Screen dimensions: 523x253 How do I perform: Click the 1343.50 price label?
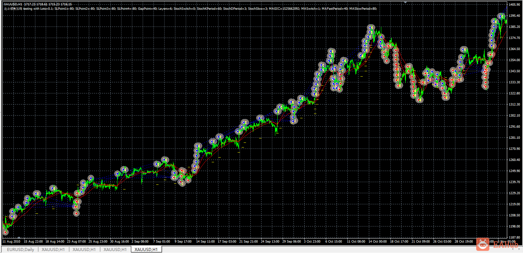pyautogui.click(x=515, y=71)
